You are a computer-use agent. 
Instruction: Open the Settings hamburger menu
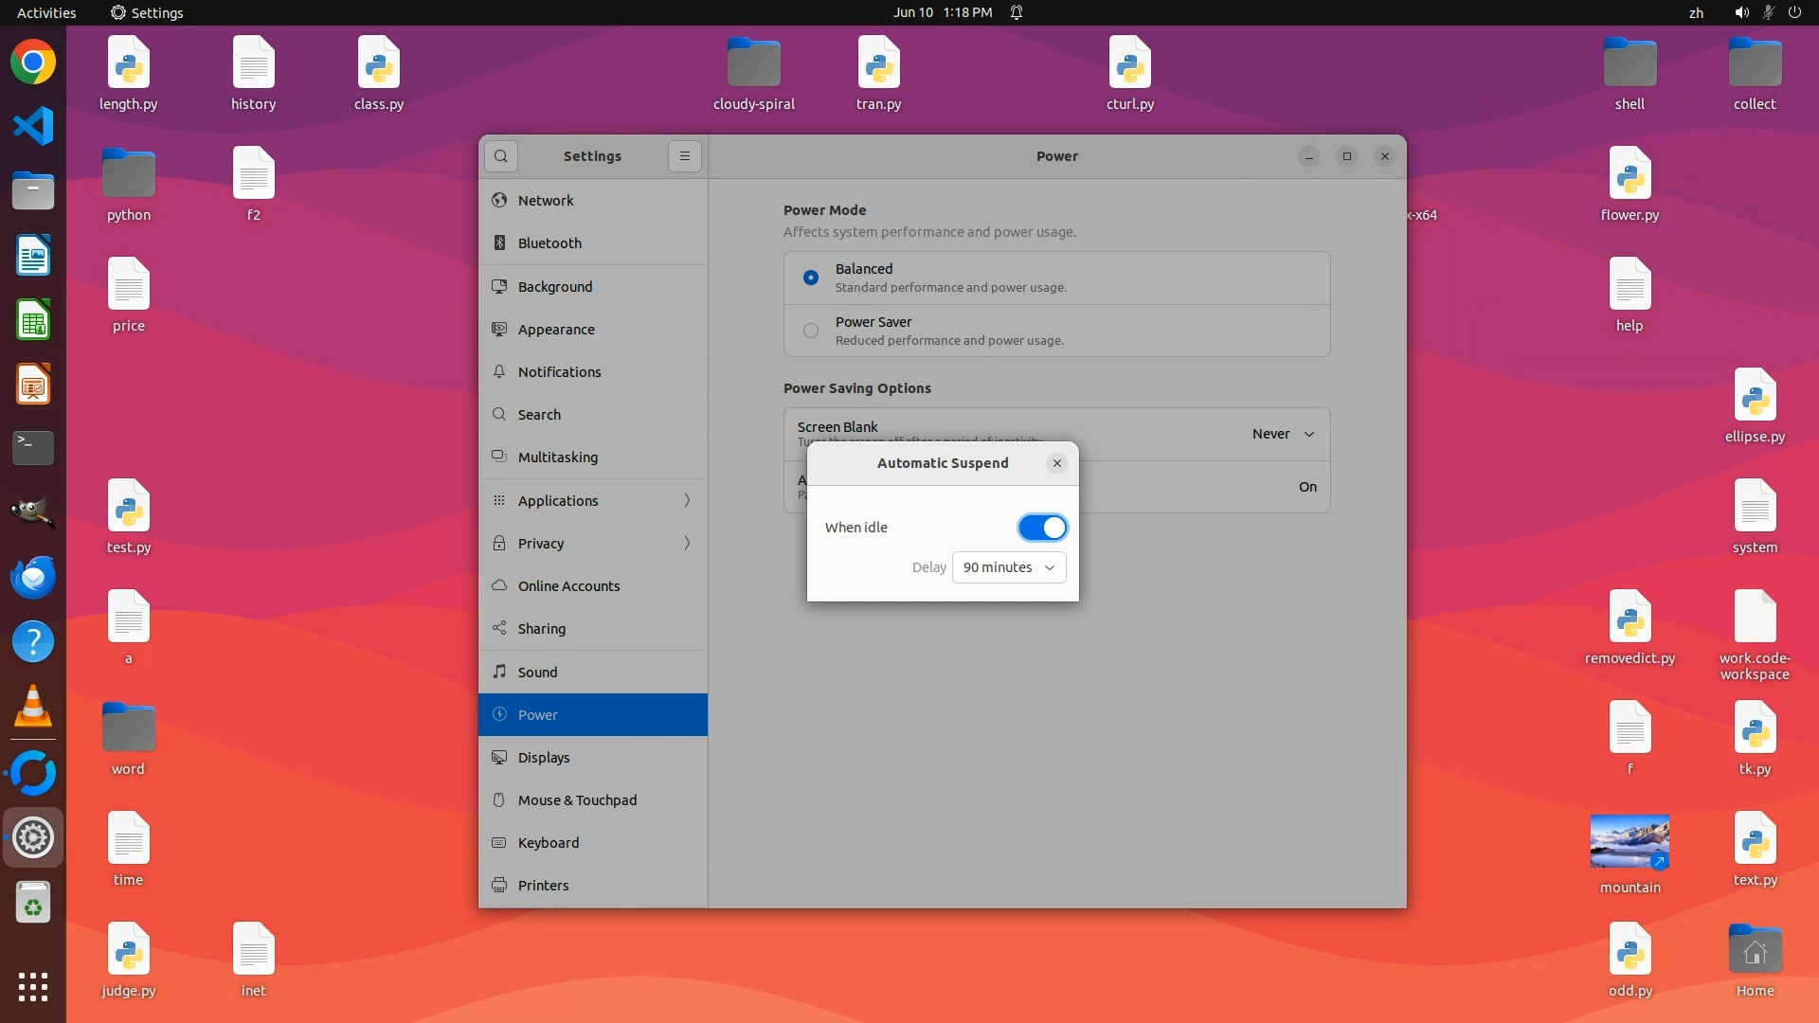pos(685,156)
